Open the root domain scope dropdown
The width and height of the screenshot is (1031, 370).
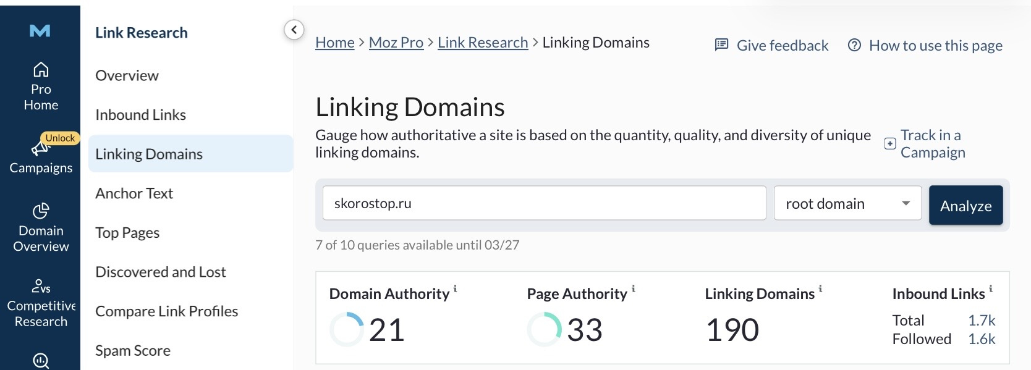[847, 203]
